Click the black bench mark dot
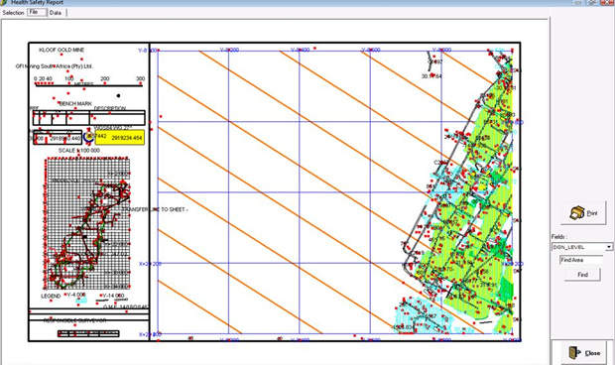This screenshot has height=365, width=615. (118, 95)
